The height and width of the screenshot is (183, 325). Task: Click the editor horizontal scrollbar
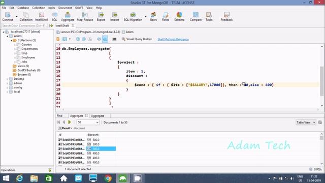(x=191, y=109)
